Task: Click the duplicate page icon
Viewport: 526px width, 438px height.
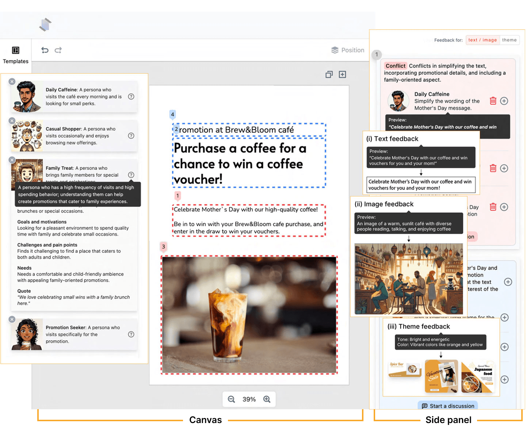Action: pyautogui.click(x=329, y=74)
